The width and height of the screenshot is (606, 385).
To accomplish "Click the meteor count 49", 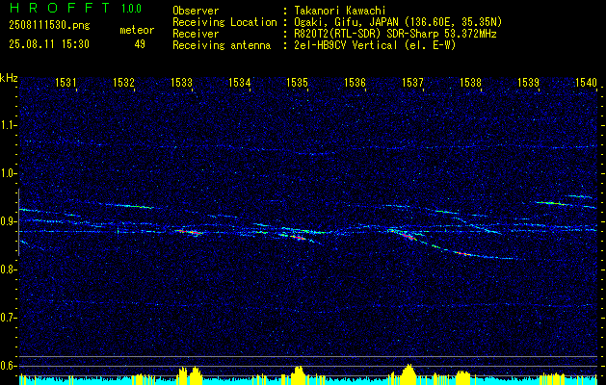I will pyautogui.click(x=140, y=44).
